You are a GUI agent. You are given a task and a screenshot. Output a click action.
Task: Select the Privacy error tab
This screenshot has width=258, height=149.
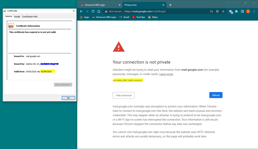(144, 5)
